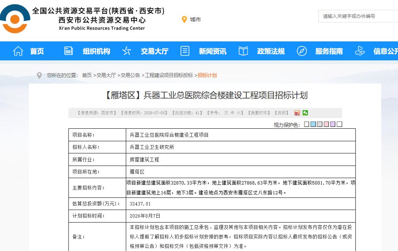Select the purple eye-protection swatch
This screenshot has width=398, height=251.
(333, 124)
